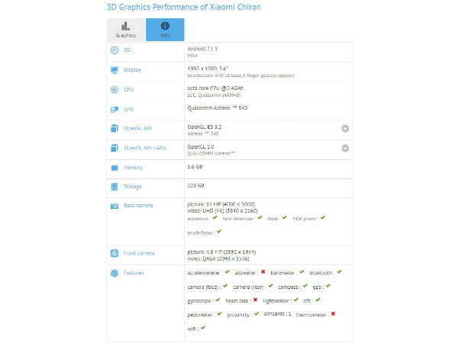Click the flash green check mark
The height and width of the screenshot is (343, 458).
pyautogui.click(x=285, y=217)
